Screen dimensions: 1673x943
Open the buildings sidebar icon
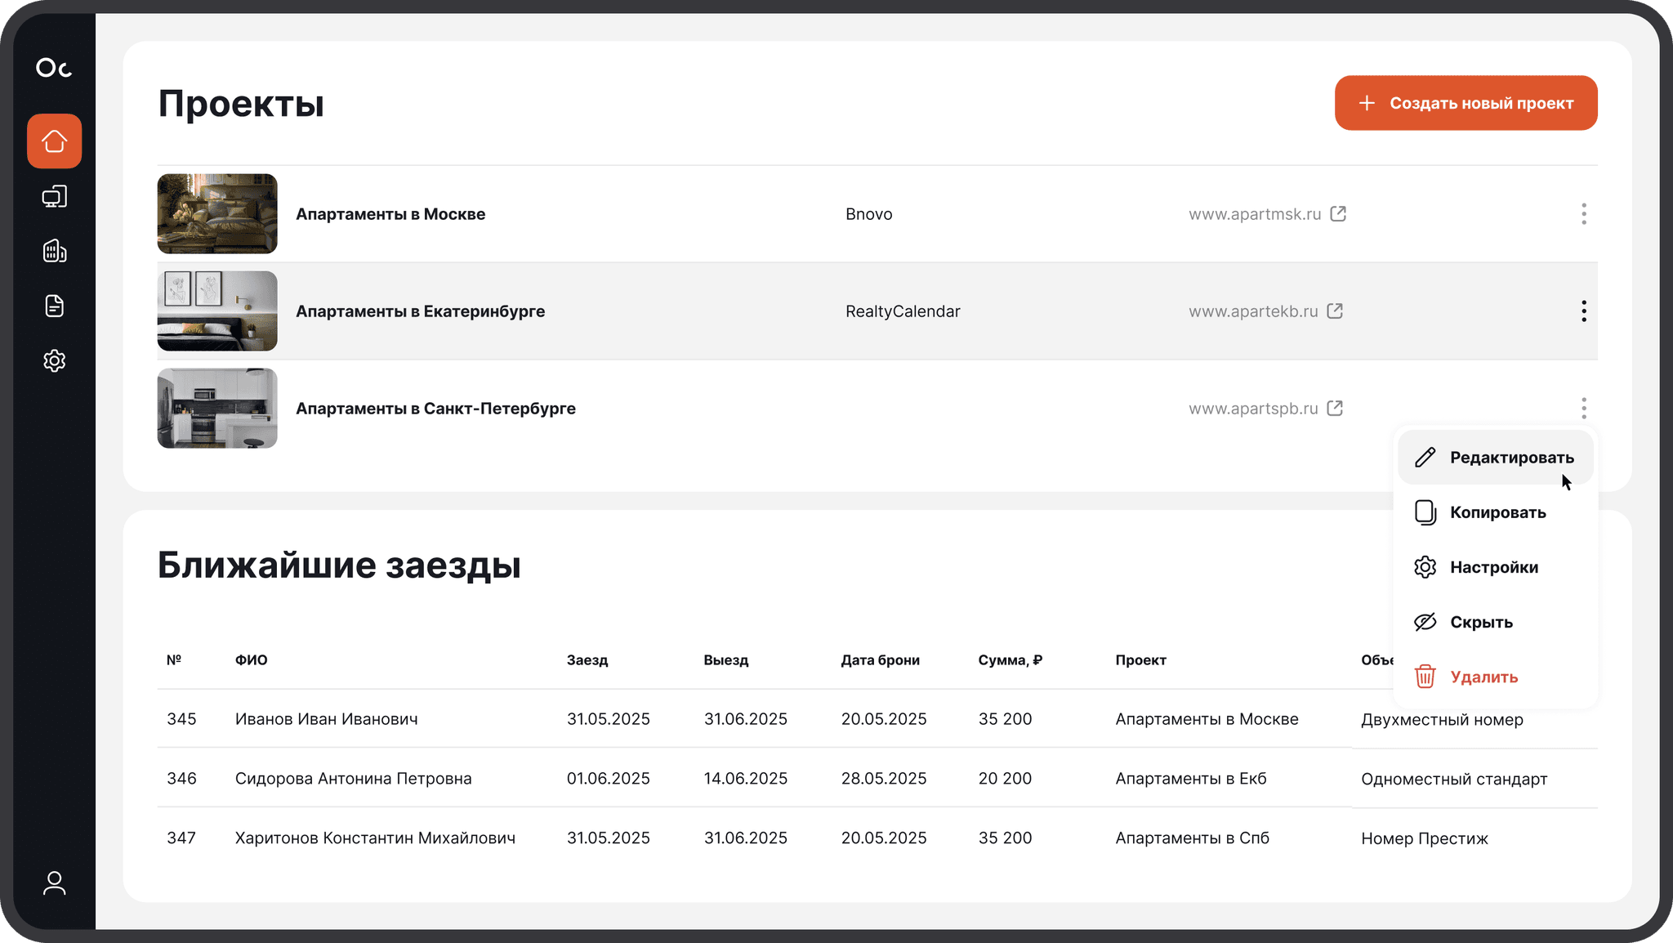coord(54,252)
